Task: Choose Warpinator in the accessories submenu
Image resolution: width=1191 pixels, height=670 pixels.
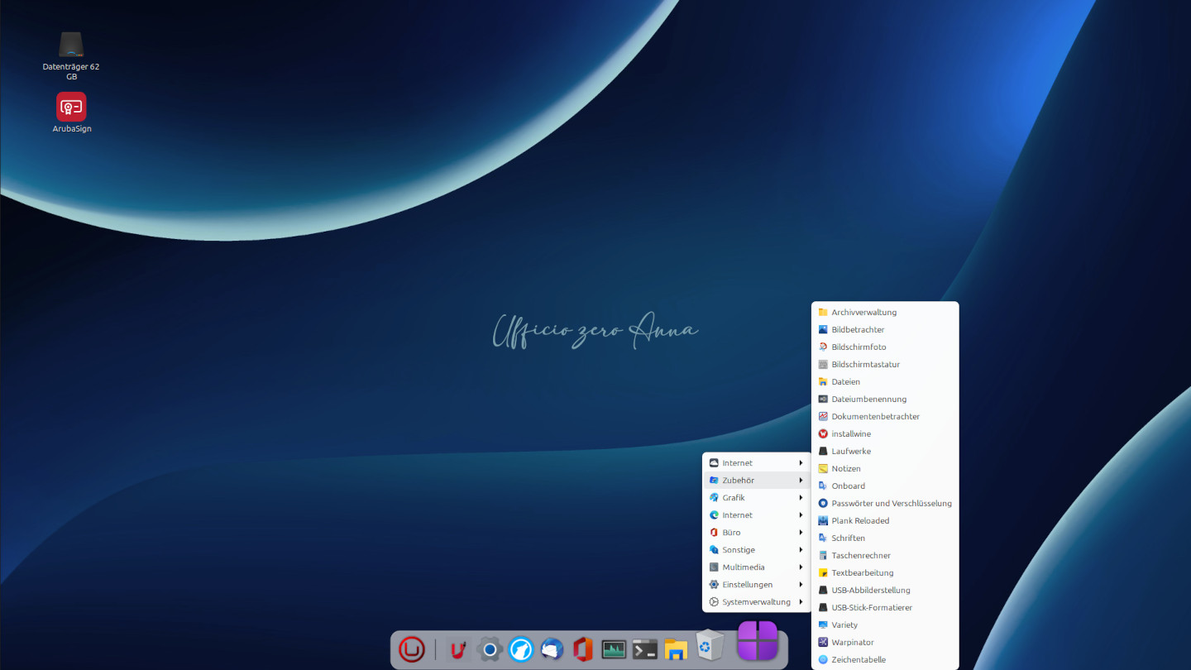Action: [852, 643]
